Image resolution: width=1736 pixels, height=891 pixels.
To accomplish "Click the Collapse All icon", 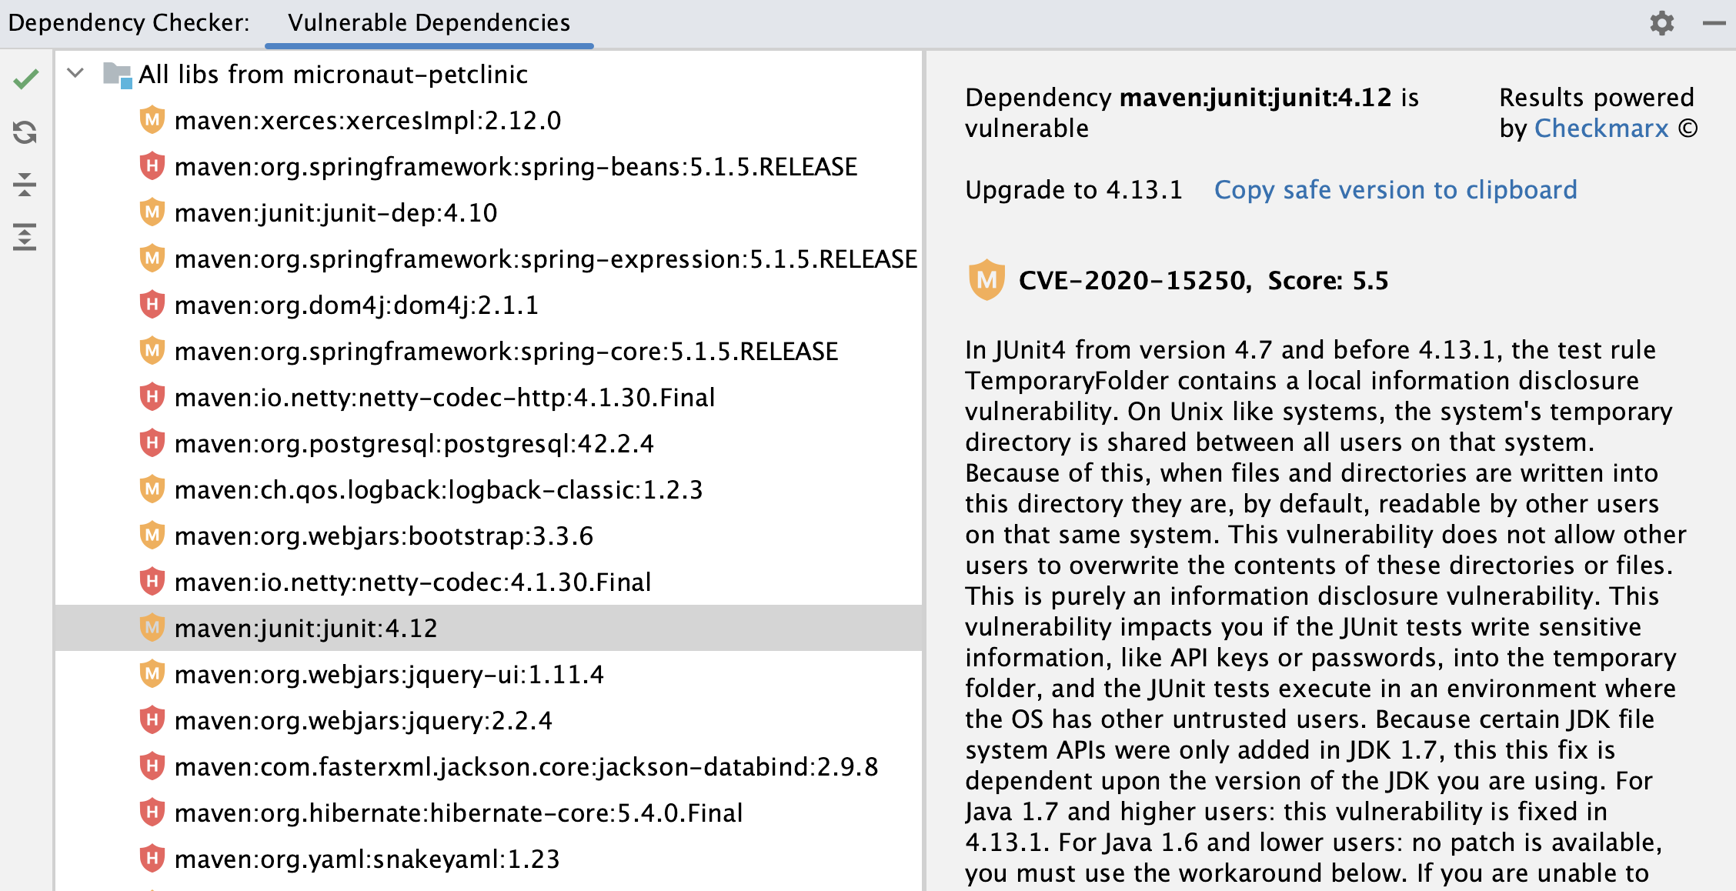I will (25, 185).
